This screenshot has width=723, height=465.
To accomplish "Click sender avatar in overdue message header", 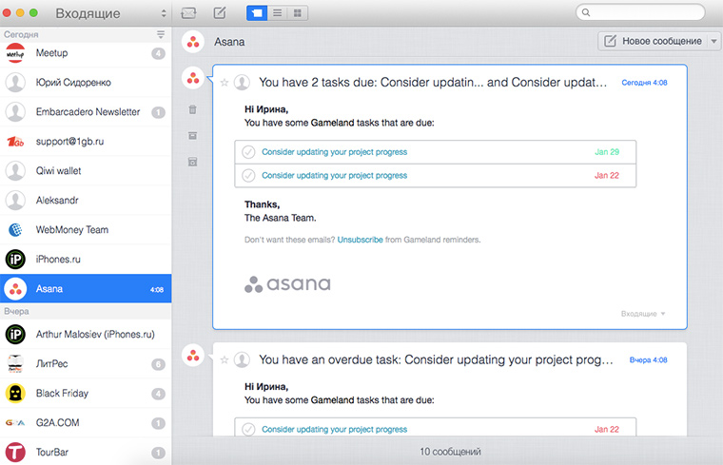I will coord(242,359).
